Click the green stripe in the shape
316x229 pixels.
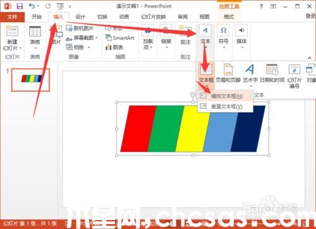pyautogui.click(x=166, y=128)
